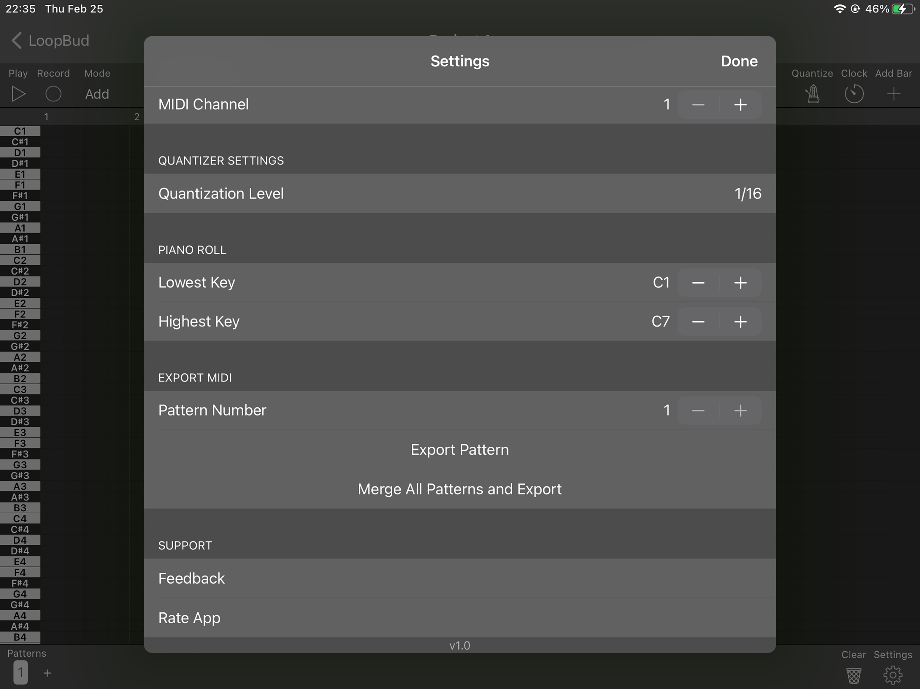Increase MIDI Channel with plus
Viewport: 920px width, 689px height.
click(740, 105)
